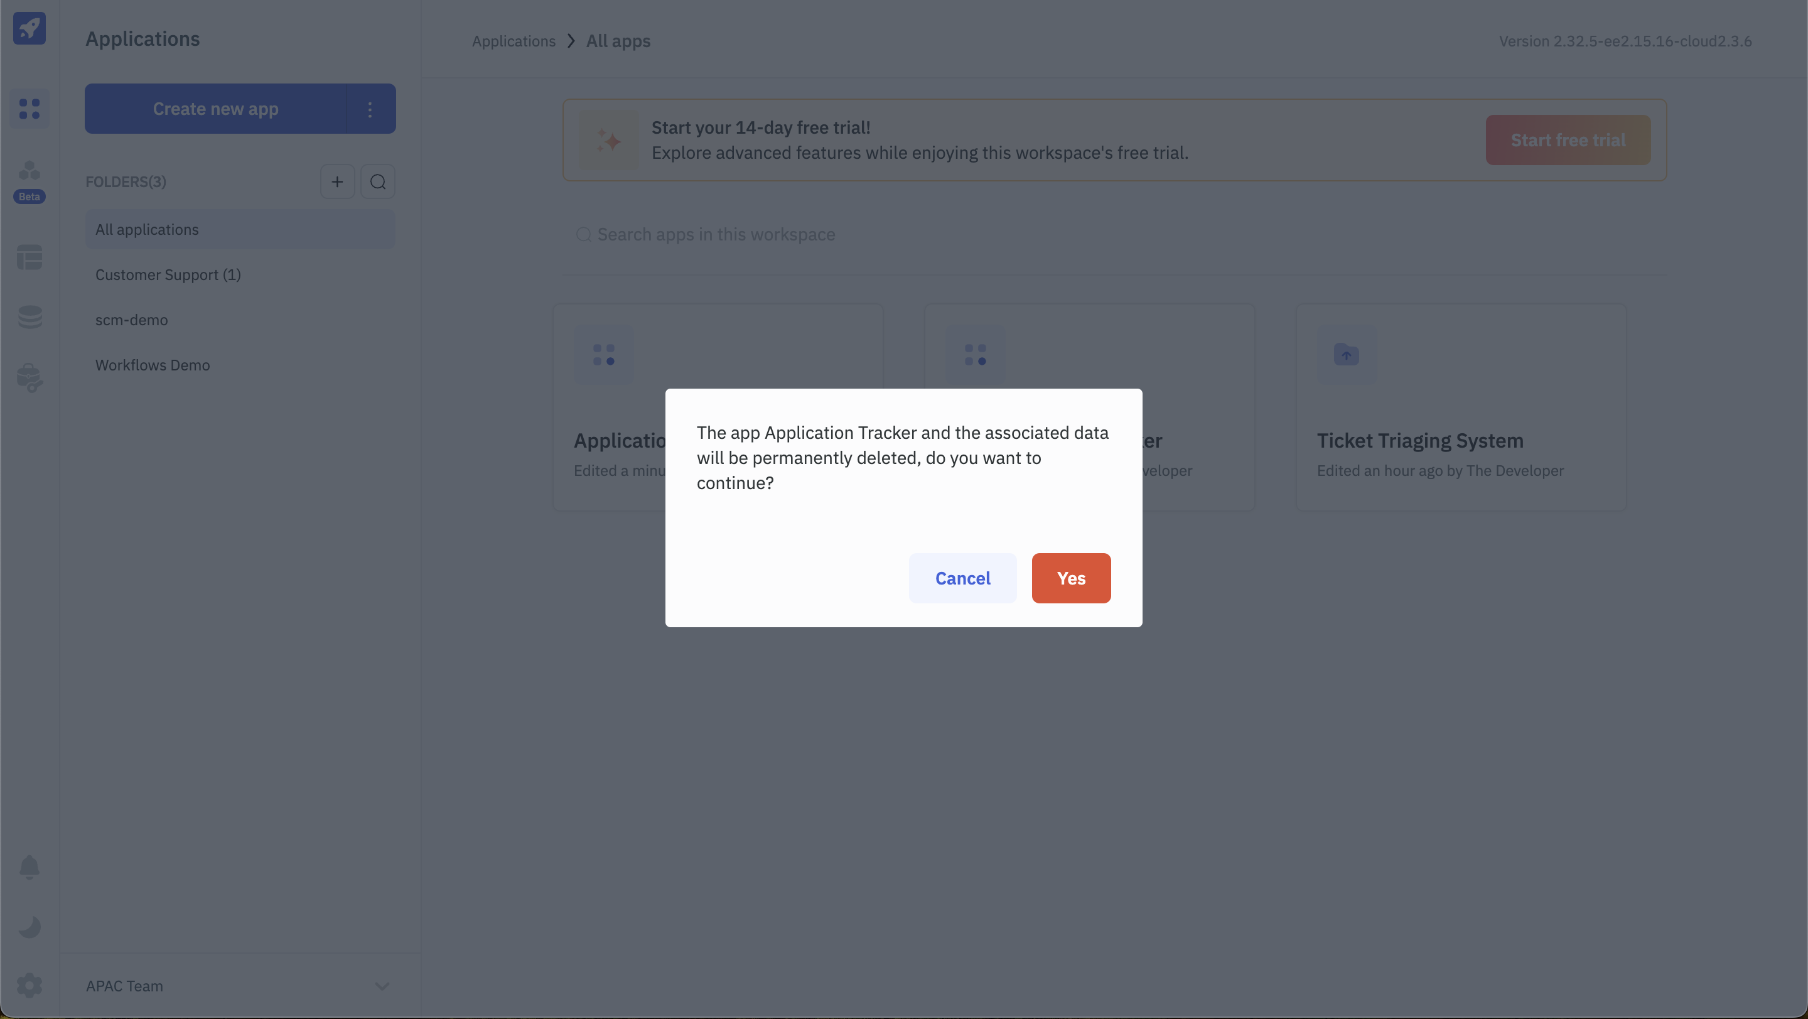1808x1019 pixels.
Task: Click the FOLDERS(3) heading
Action: 126,182
